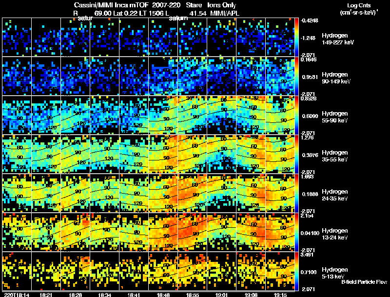Click the color bar beside Hydrogen 149-227 keV

pos(296,37)
